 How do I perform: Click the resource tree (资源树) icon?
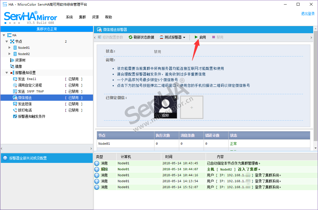(12, 60)
